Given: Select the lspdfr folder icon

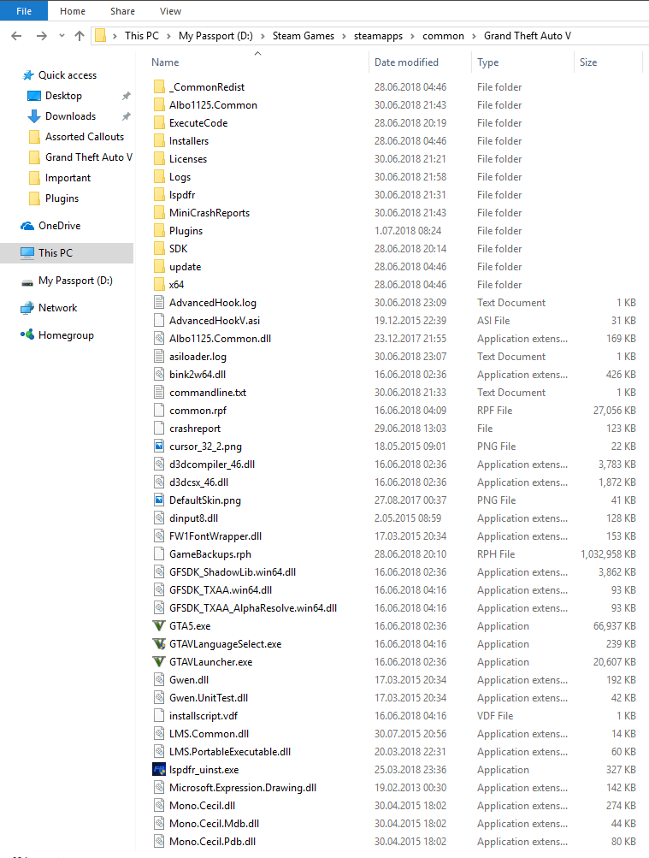Looking at the screenshot, I should click(159, 195).
